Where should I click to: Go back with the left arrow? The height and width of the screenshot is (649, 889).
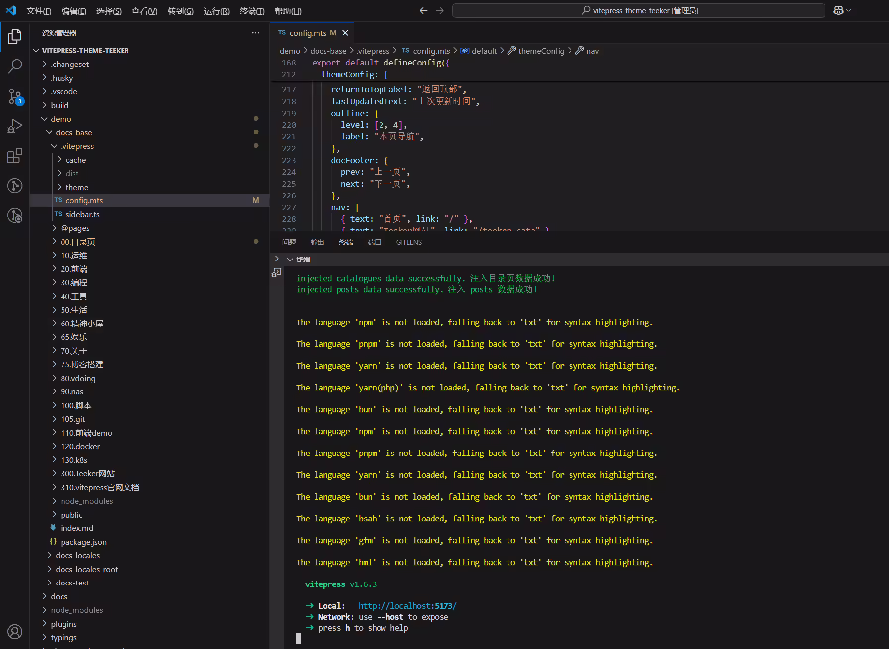click(x=423, y=10)
